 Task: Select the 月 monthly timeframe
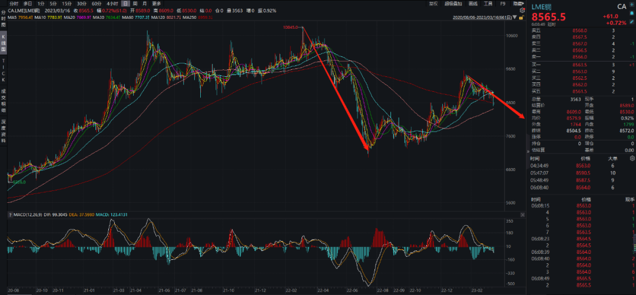(x=144, y=4)
